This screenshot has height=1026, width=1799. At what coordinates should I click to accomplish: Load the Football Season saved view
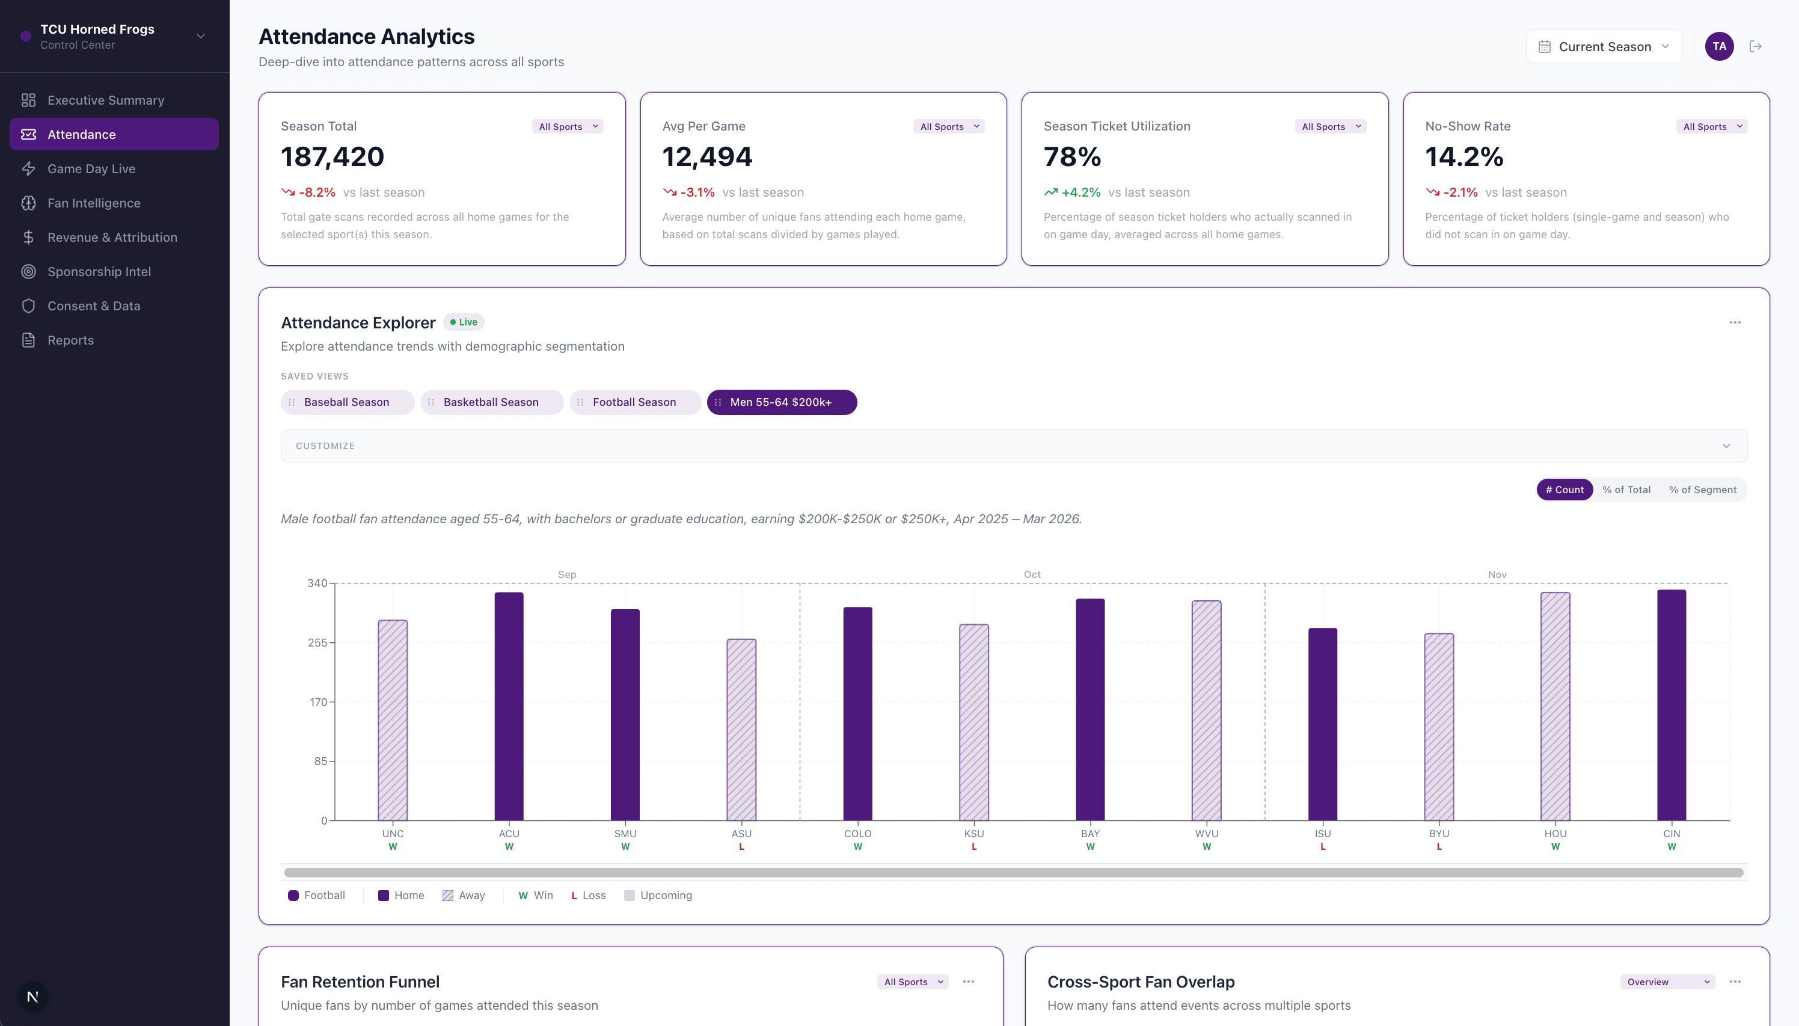[x=635, y=402]
